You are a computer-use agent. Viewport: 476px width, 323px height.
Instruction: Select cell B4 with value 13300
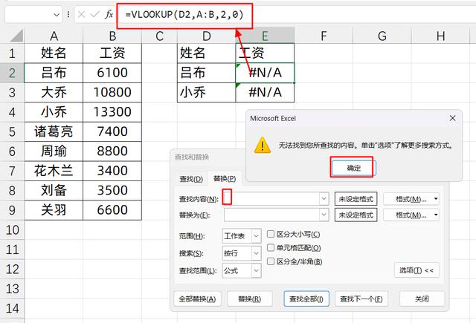(112, 112)
